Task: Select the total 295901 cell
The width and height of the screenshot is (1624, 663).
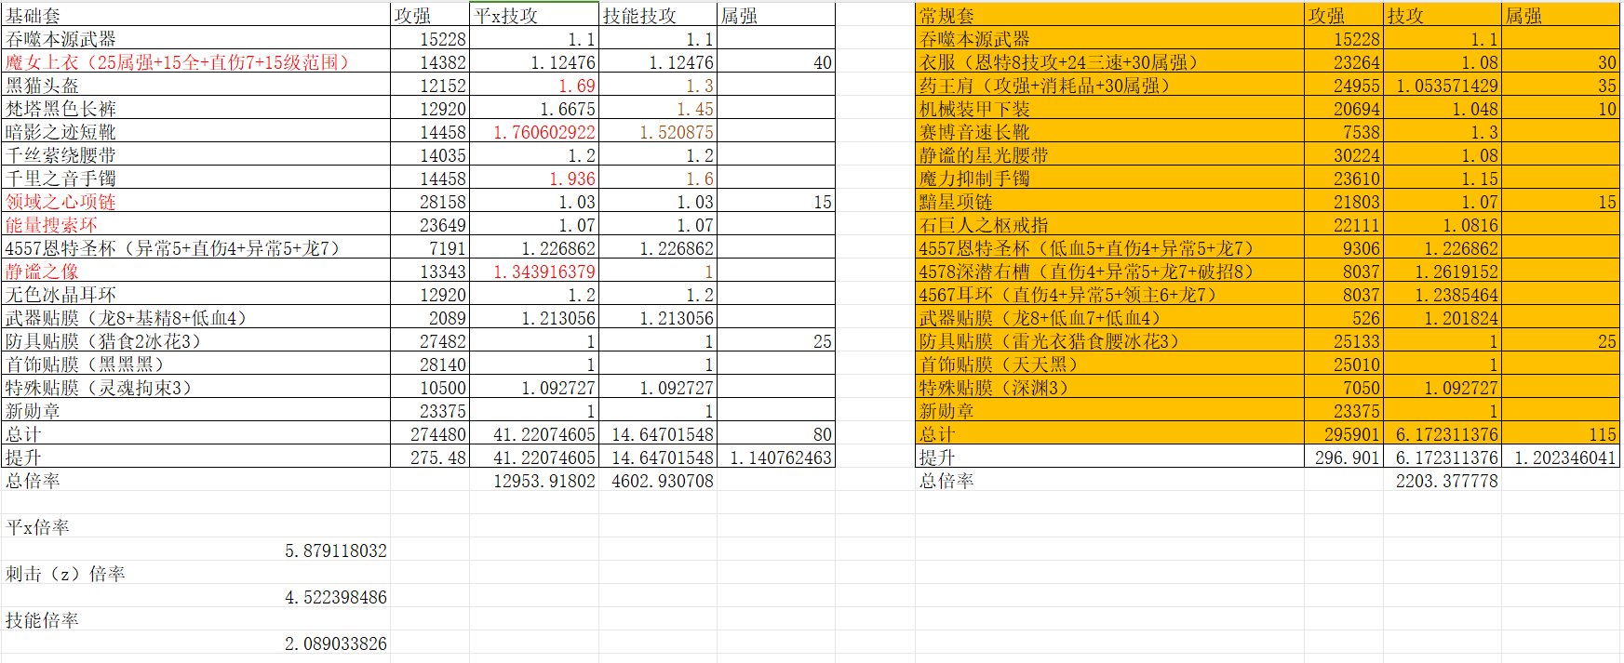Action: [1343, 434]
